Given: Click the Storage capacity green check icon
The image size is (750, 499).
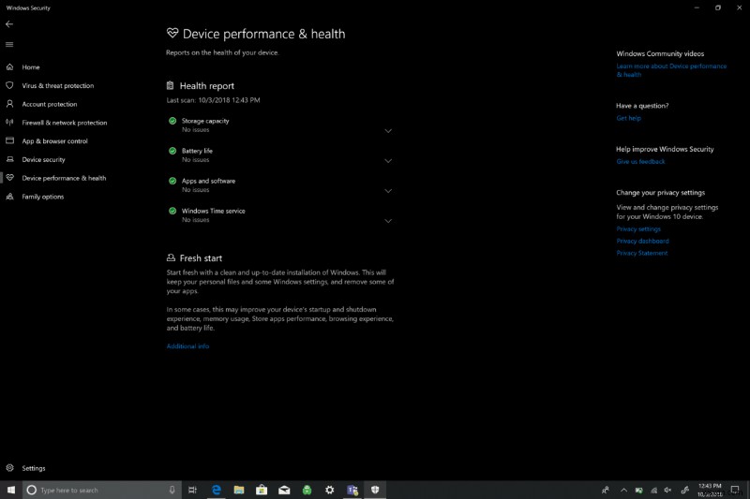Looking at the screenshot, I should tap(172, 121).
